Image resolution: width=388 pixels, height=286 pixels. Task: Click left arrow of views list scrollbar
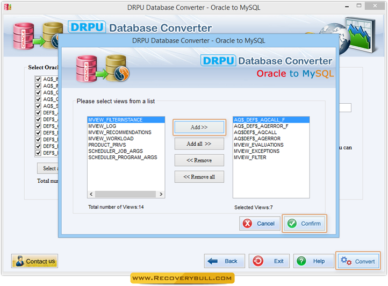point(91,194)
